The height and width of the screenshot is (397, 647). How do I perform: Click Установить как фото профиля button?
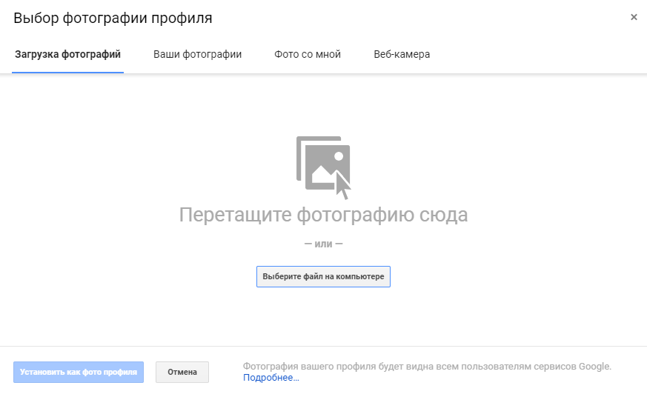coord(79,372)
